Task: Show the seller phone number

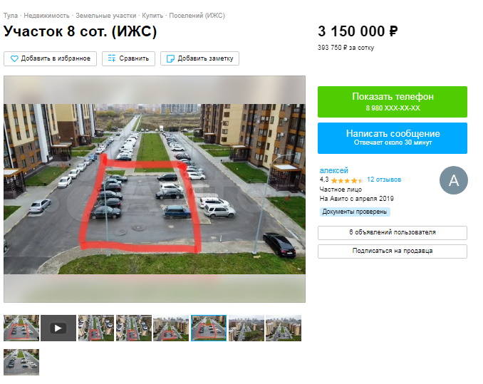Action: [393, 102]
